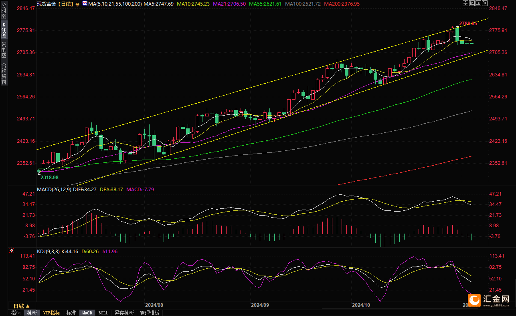This screenshot has height=316, width=516.
Task: Click the J:11.96 value
Action: [x=109, y=252]
